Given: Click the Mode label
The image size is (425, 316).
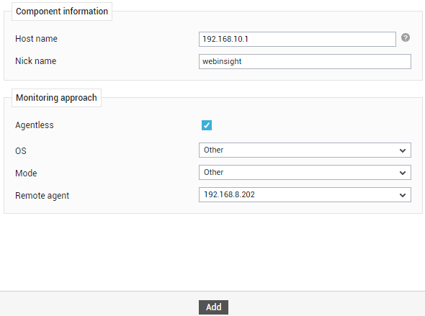Looking at the screenshot, I should tap(26, 173).
